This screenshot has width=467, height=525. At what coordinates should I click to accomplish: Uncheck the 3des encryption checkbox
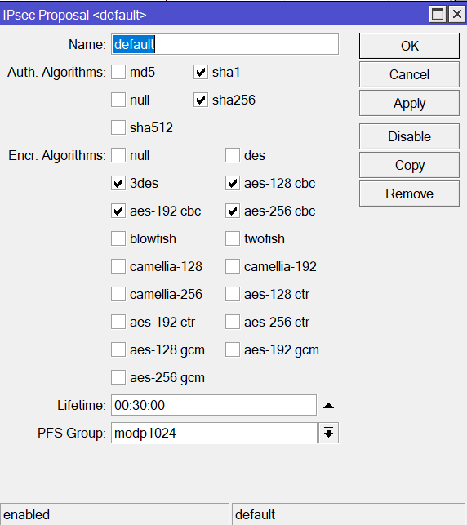point(118,183)
